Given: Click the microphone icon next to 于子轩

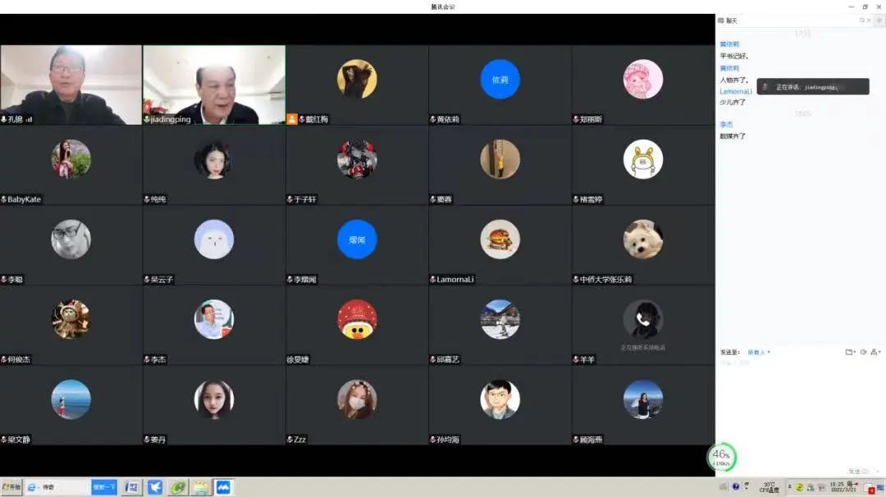Looking at the screenshot, I should [290, 199].
